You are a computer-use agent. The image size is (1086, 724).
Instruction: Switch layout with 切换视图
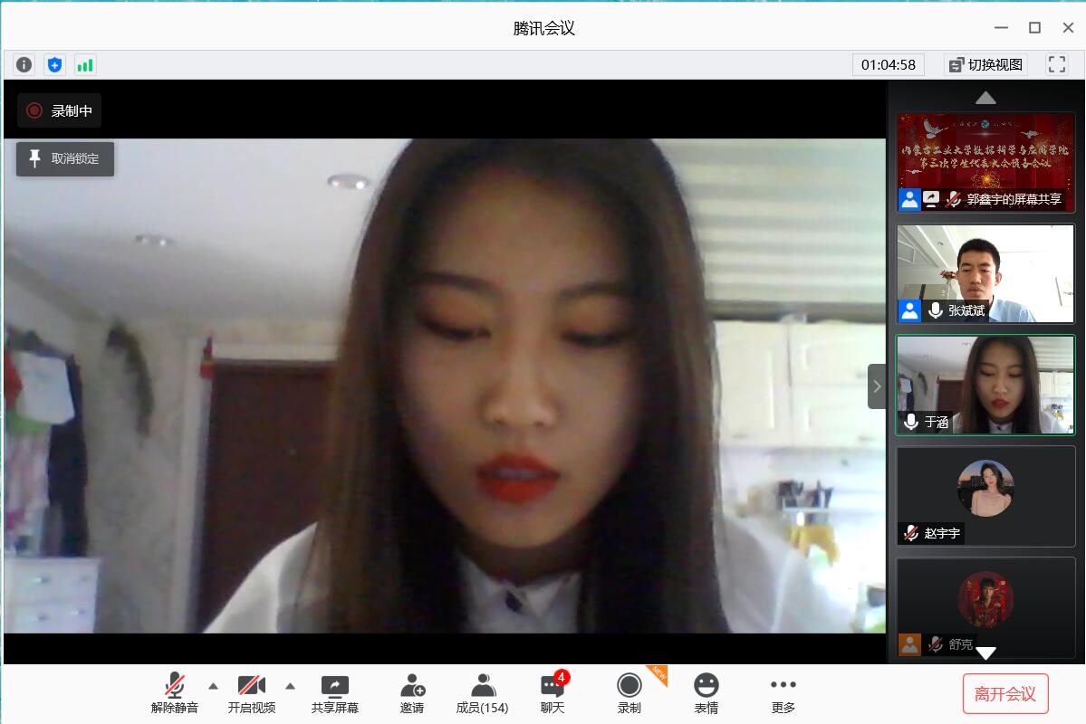click(985, 64)
